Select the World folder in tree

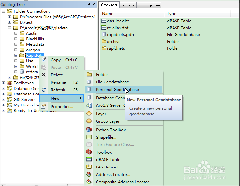click(x=32, y=66)
